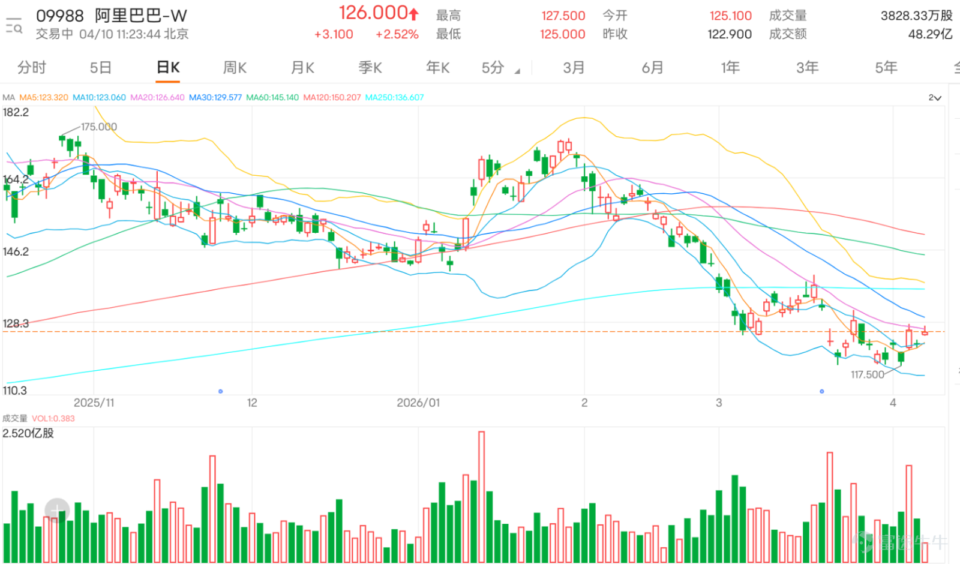Select the MA250:136.607 indicator label
The width and height of the screenshot is (960, 564).
click(394, 97)
